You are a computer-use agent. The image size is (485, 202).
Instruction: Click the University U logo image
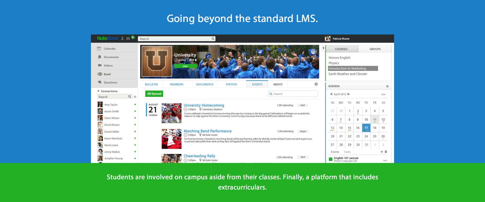(157, 61)
